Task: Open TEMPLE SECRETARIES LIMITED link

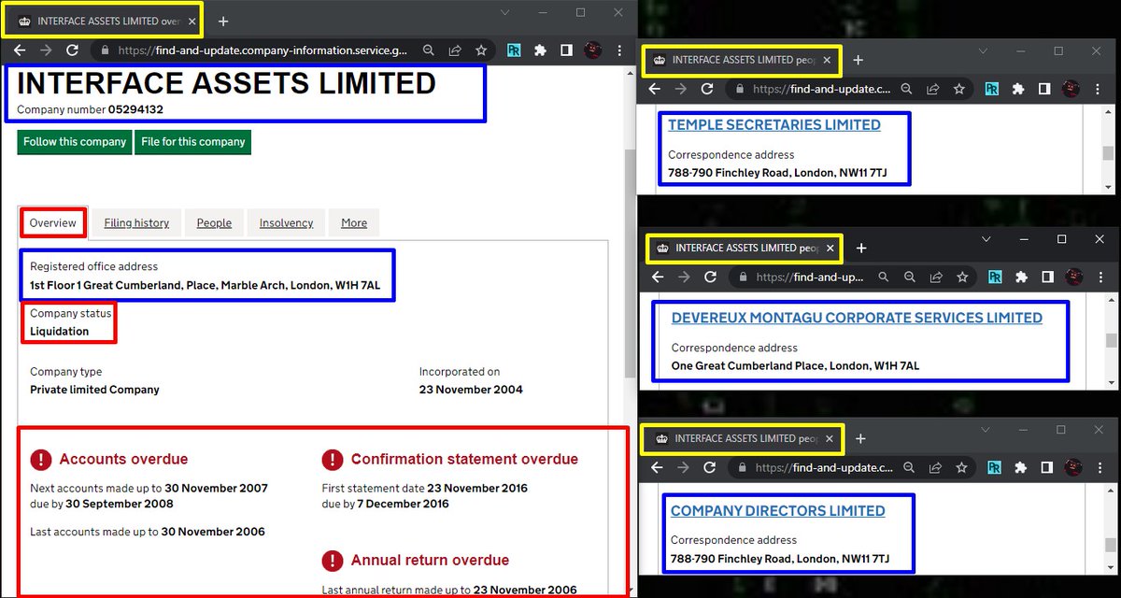Action: pyautogui.click(x=774, y=125)
